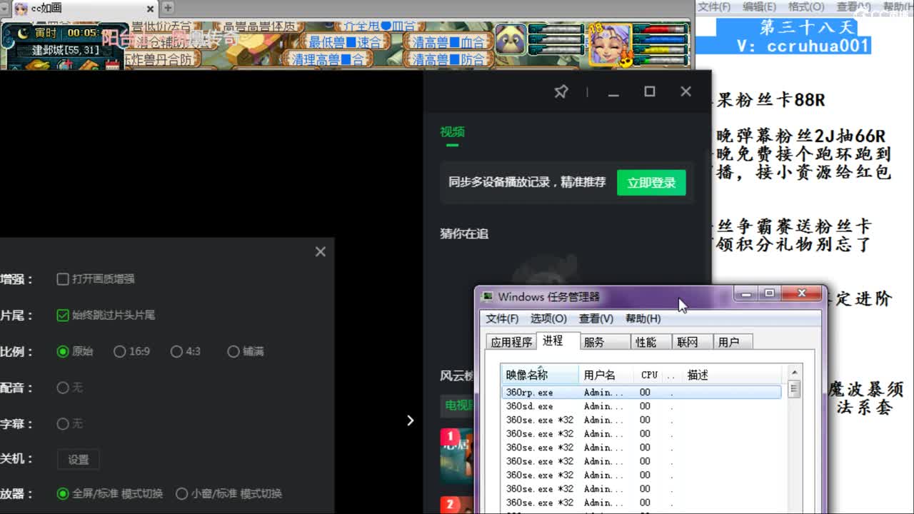Click the 最低兽■速合 game button
Viewport: 914px width, 514px height.
point(345,41)
